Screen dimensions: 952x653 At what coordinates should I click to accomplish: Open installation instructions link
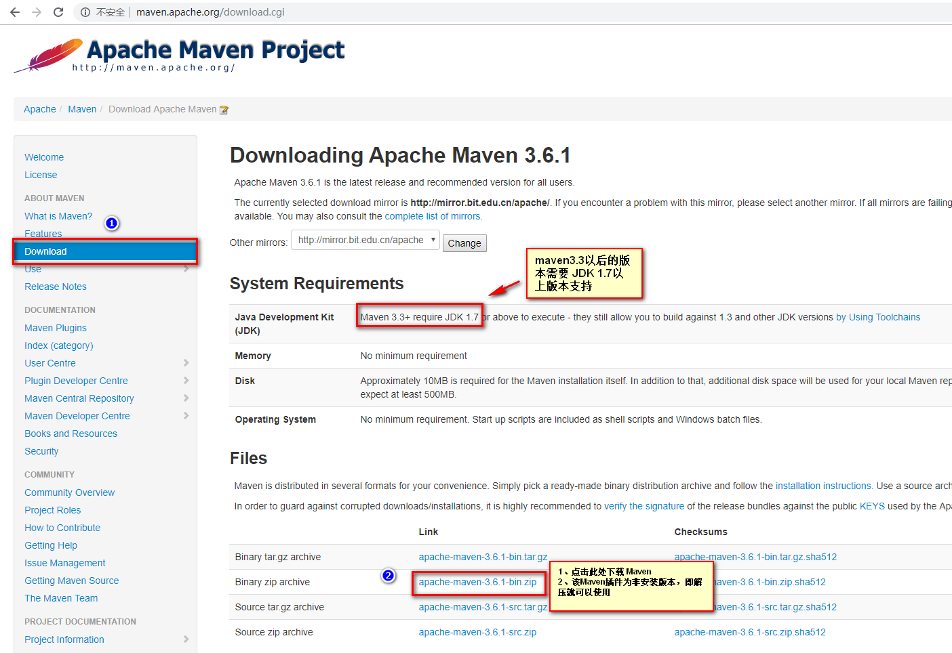click(824, 486)
